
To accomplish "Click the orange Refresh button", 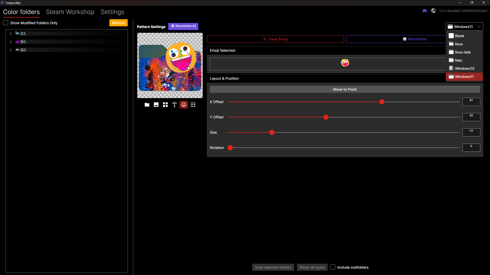I will (118, 23).
